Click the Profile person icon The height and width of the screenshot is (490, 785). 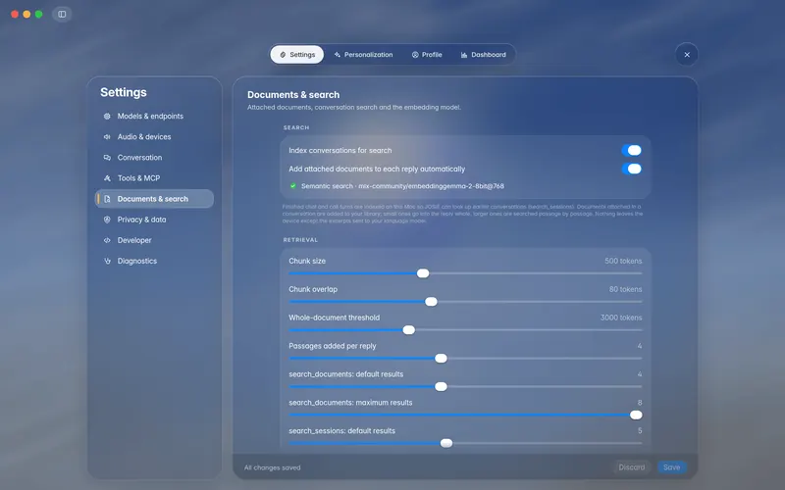pos(415,55)
